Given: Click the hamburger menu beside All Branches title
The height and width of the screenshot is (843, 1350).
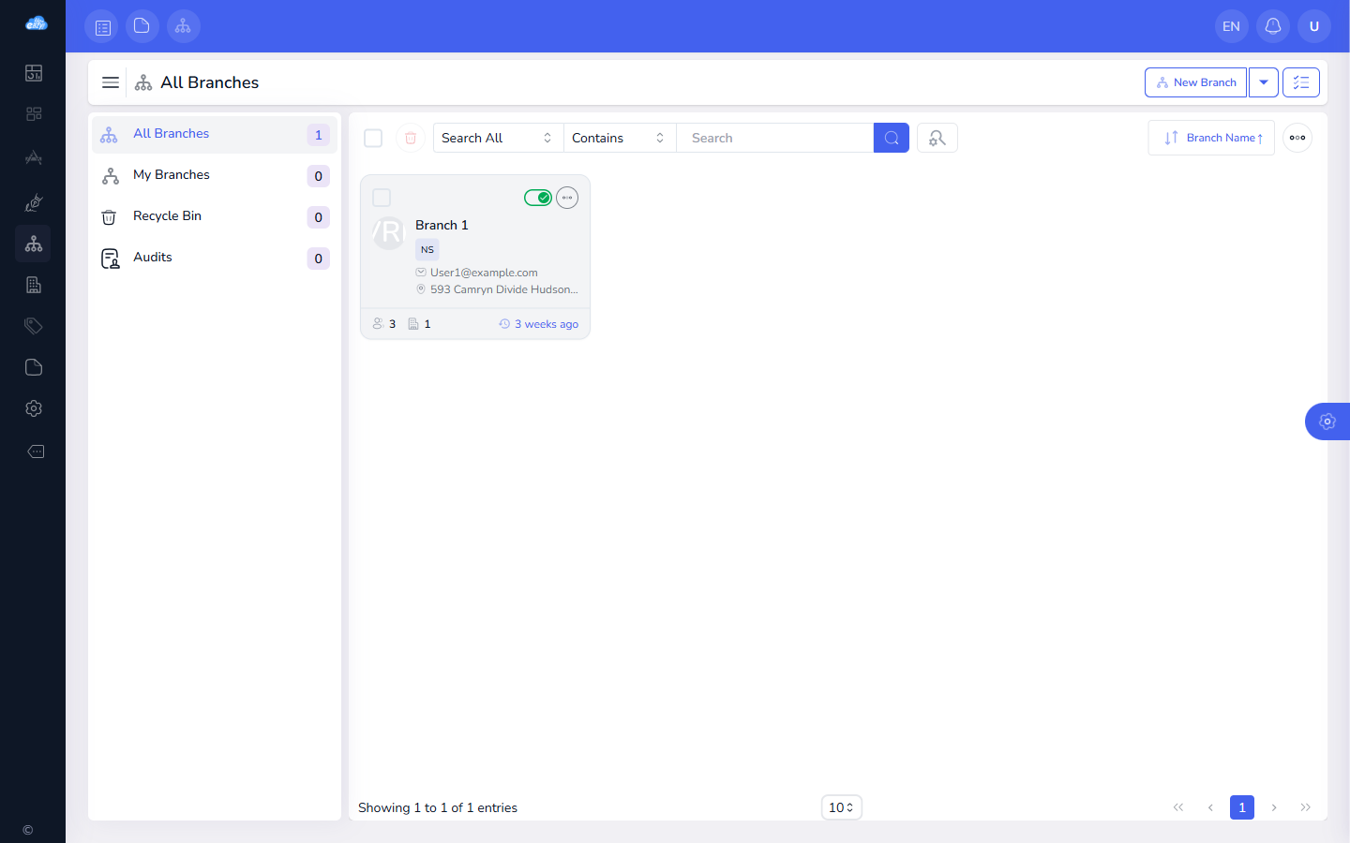Looking at the screenshot, I should (x=111, y=82).
